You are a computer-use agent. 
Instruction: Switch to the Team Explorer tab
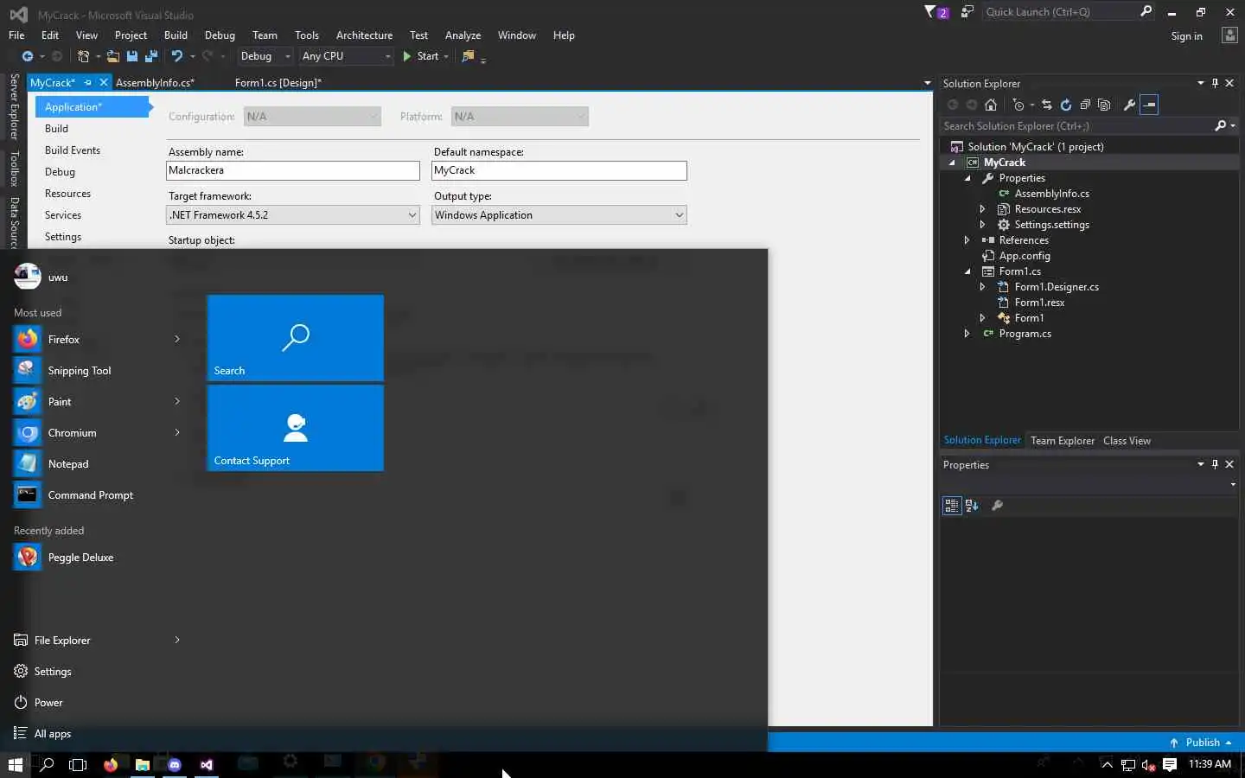[x=1063, y=441]
